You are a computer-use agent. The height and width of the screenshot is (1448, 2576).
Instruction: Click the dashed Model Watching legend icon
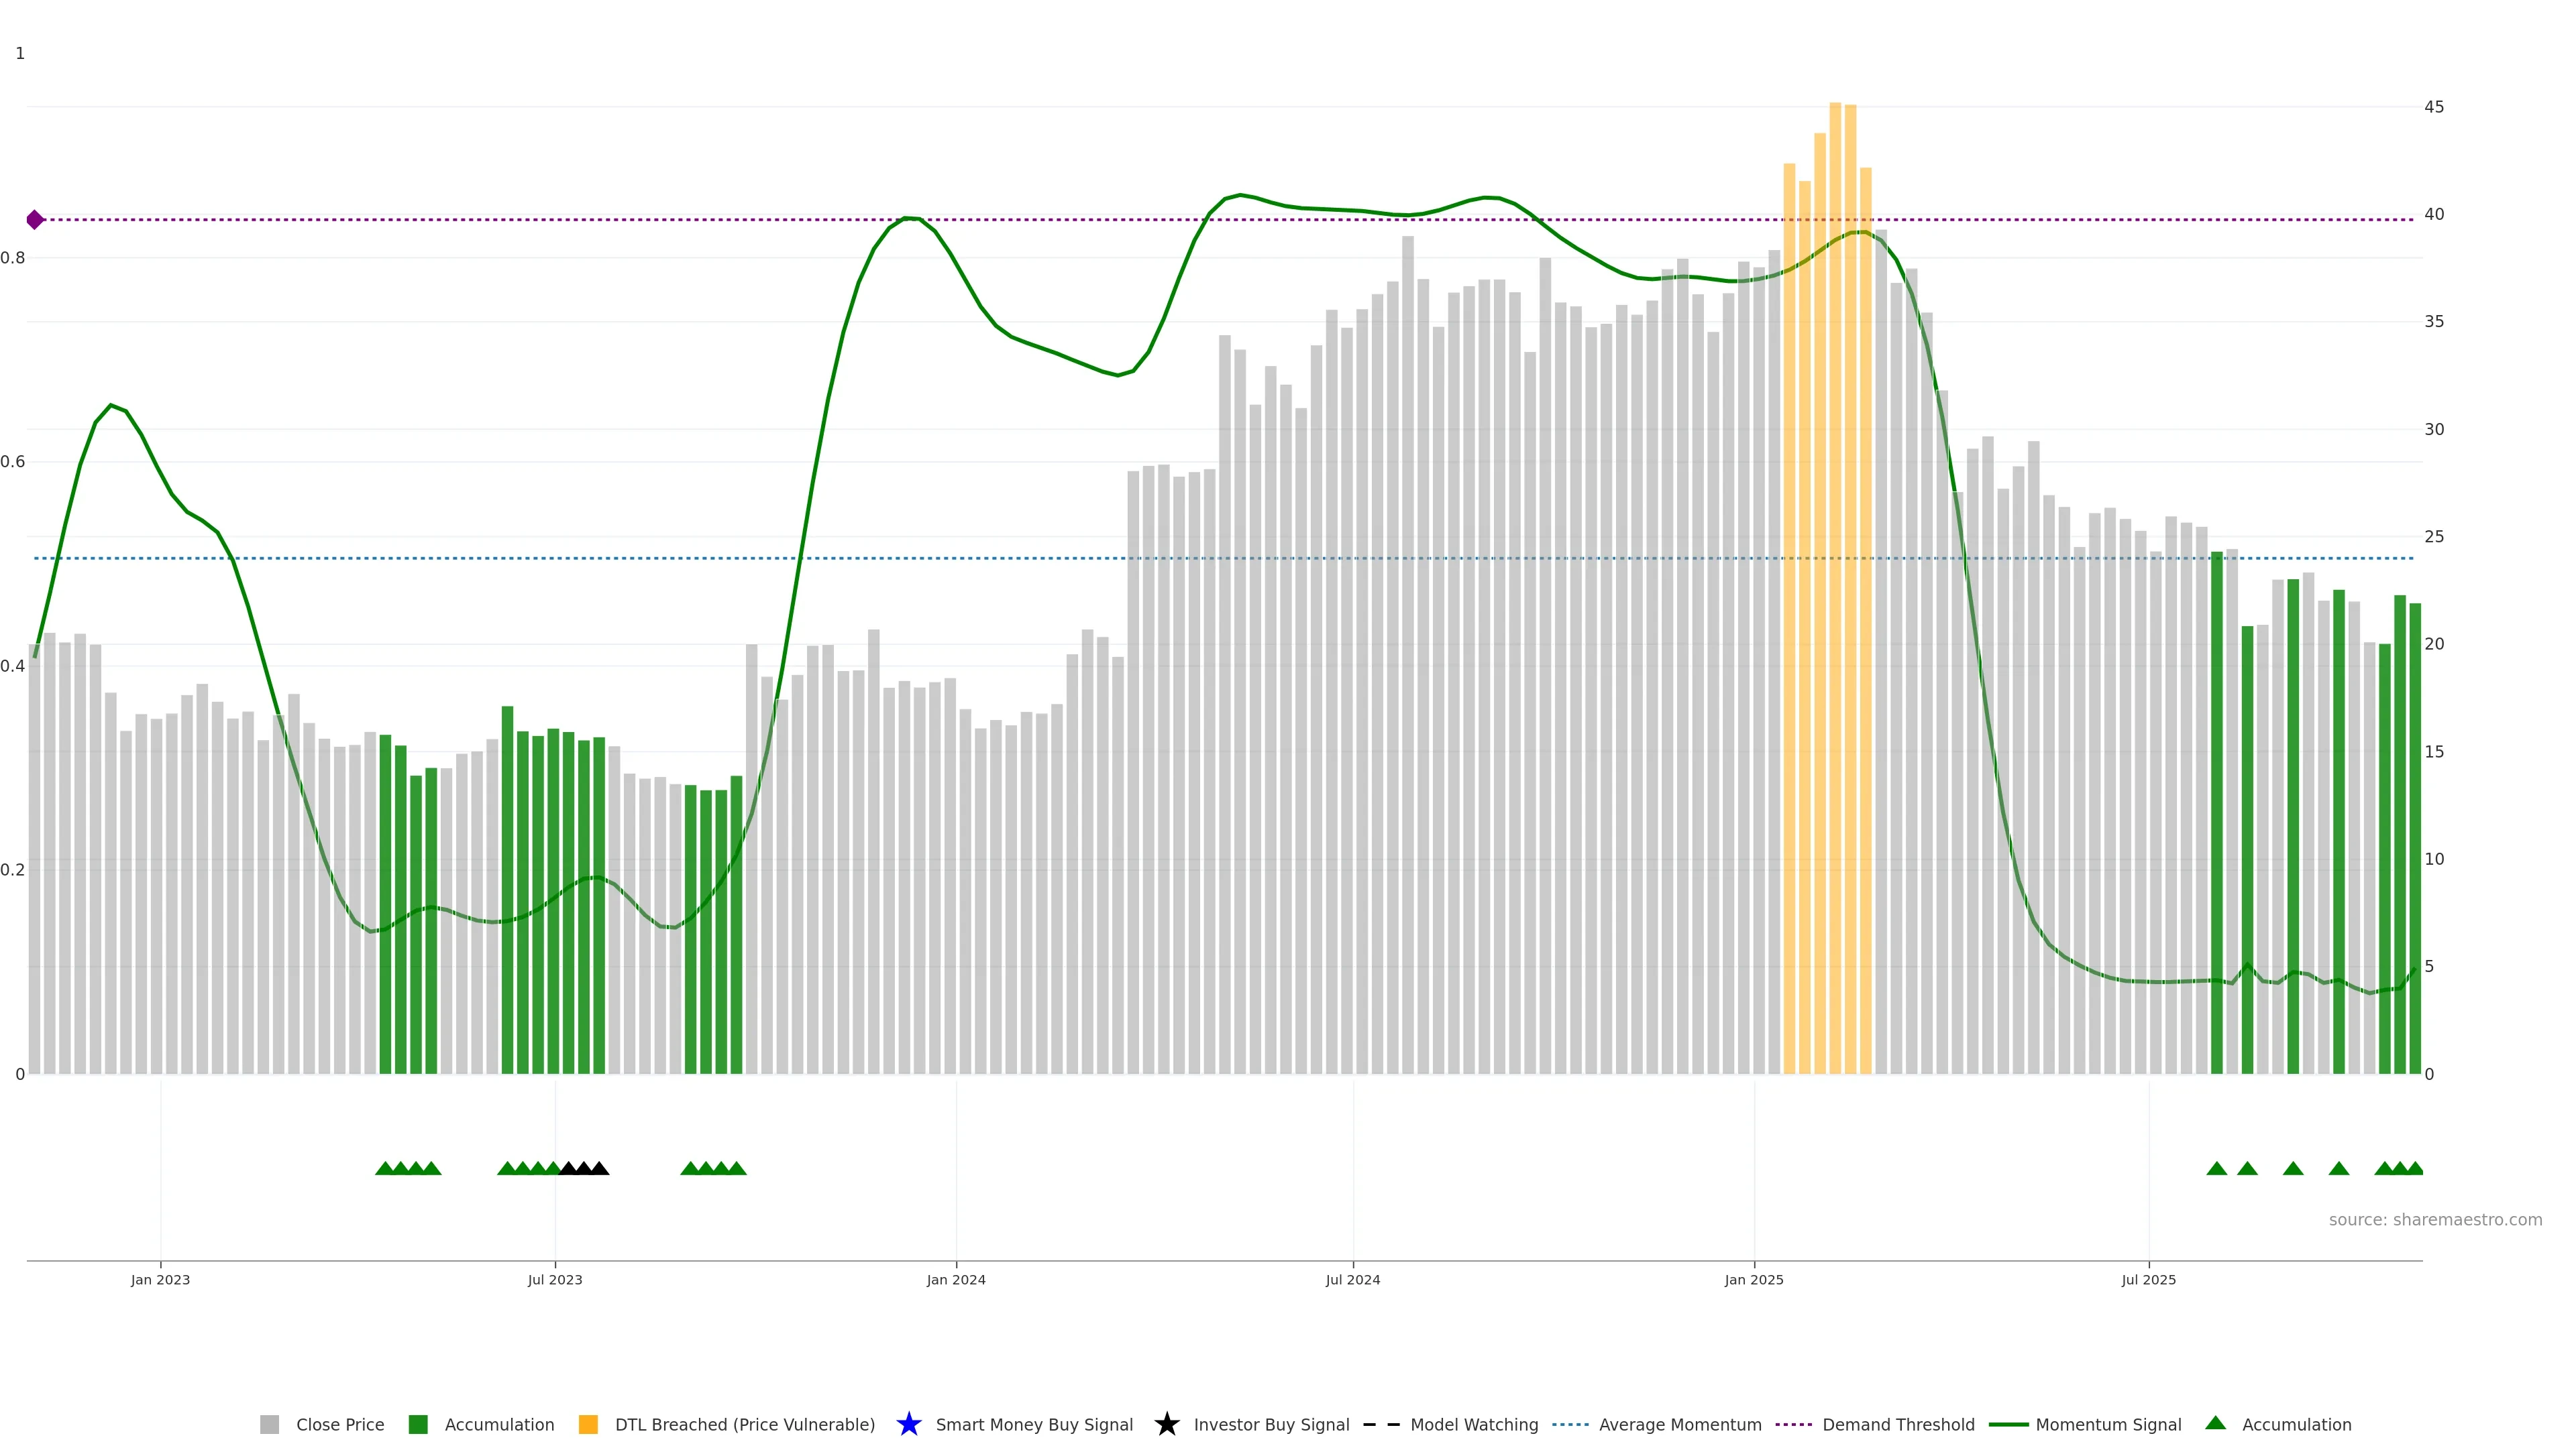1381,1424
